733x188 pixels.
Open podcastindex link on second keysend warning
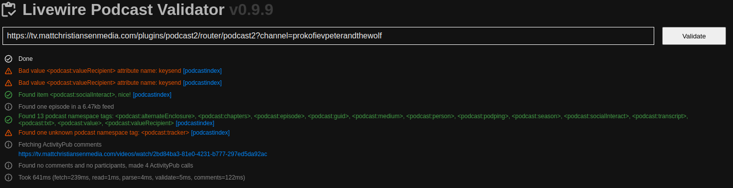click(202, 83)
